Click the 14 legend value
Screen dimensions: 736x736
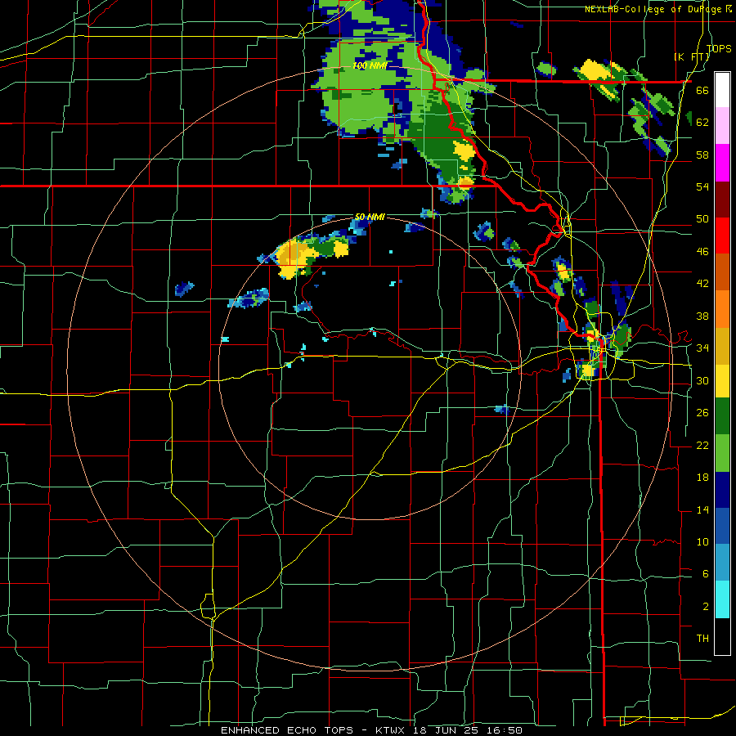[702, 509]
